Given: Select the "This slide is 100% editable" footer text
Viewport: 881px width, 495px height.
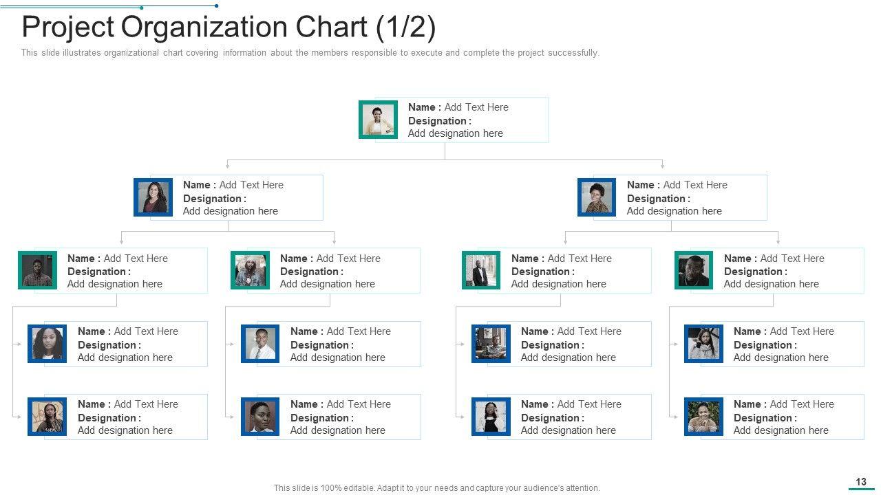Looking at the screenshot, I should click(x=436, y=488).
